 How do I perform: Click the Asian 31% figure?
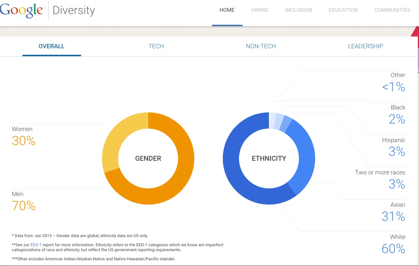point(394,216)
